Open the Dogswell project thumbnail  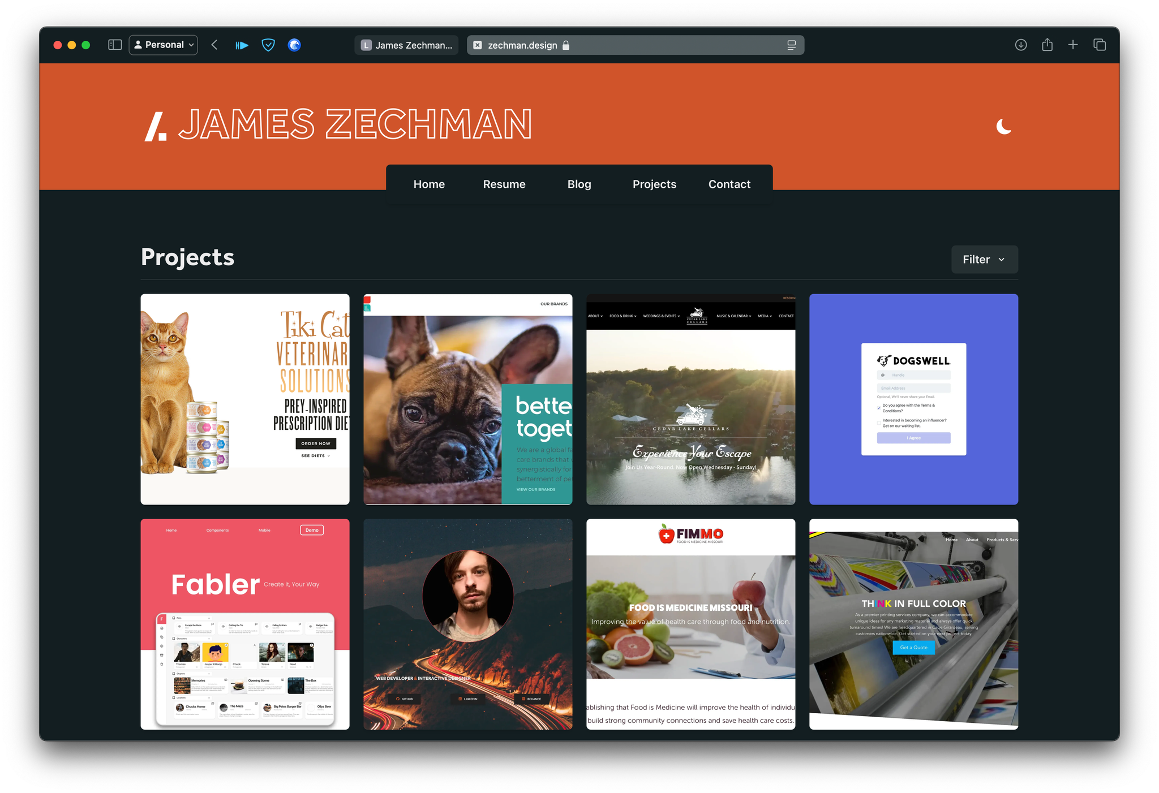point(914,399)
